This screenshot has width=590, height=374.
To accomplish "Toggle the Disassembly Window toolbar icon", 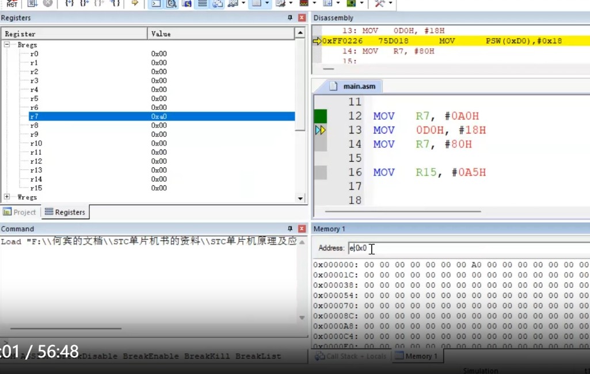I will (171, 3).
